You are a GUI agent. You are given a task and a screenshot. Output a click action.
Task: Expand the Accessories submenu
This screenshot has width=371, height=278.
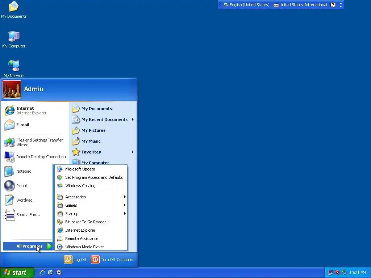pyautogui.click(x=91, y=197)
